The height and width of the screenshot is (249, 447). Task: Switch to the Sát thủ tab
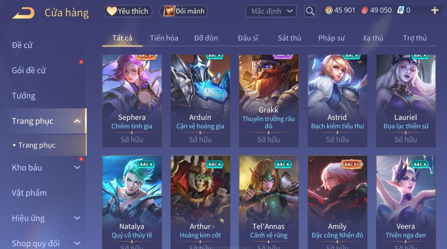point(289,38)
